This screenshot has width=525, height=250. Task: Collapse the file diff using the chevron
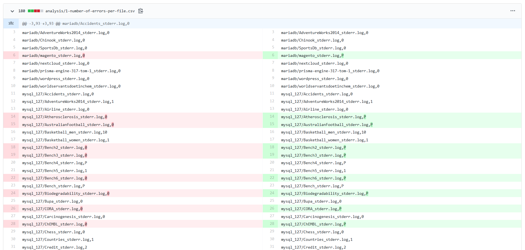tap(12, 11)
